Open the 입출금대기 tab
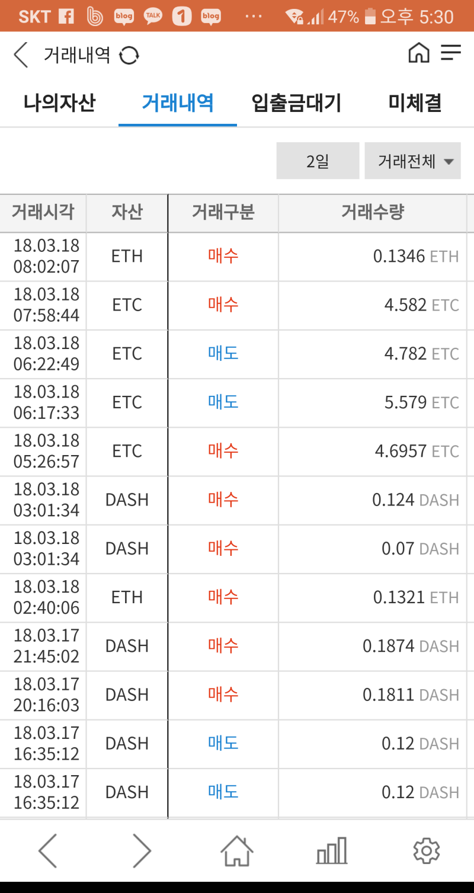 click(x=296, y=103)
